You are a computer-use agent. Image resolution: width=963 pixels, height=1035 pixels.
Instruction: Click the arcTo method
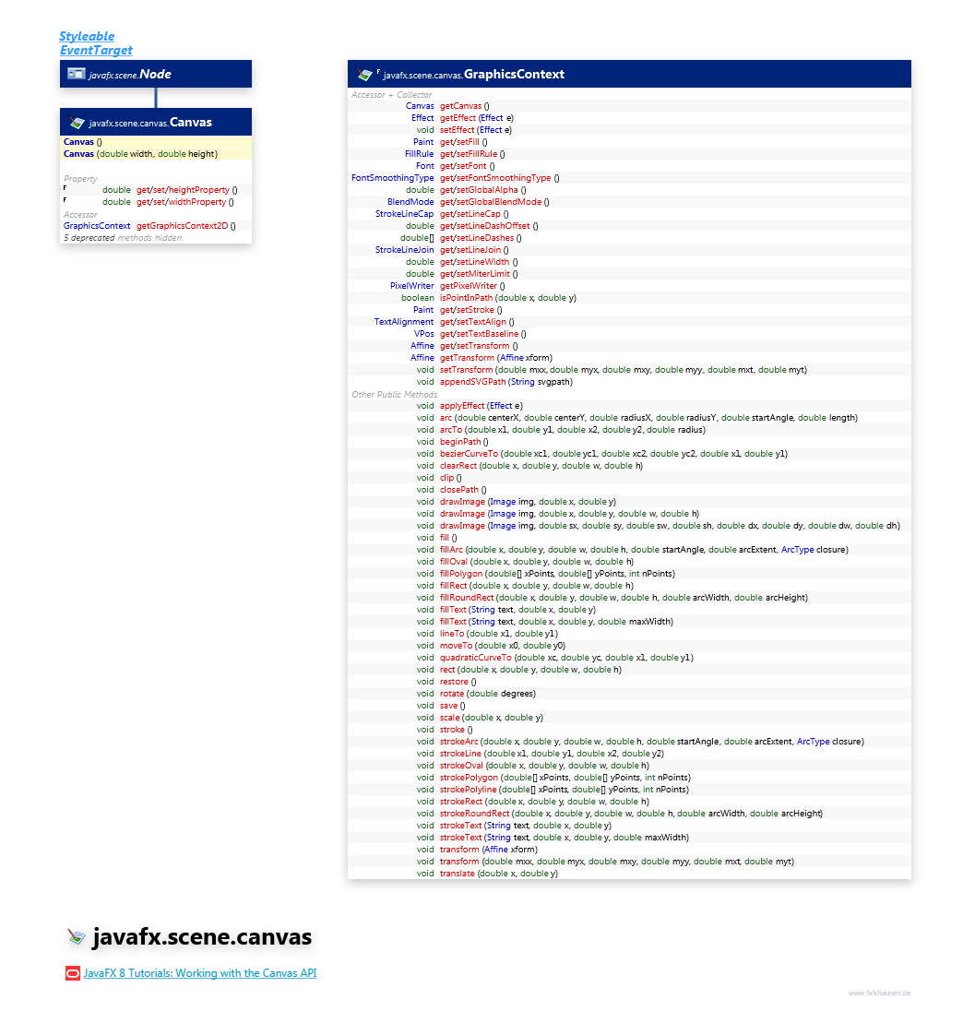tap(573, 430)
